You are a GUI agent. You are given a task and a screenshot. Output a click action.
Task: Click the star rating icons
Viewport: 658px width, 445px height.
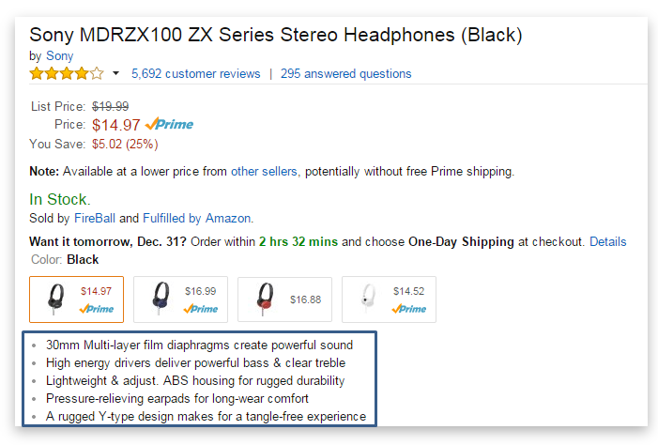(67, 73)
